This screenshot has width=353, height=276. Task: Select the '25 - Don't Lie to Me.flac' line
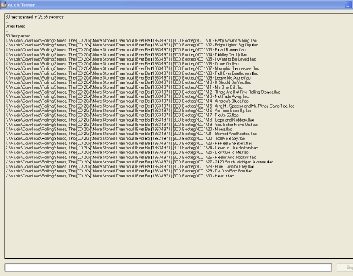click(x=127, y=152)
